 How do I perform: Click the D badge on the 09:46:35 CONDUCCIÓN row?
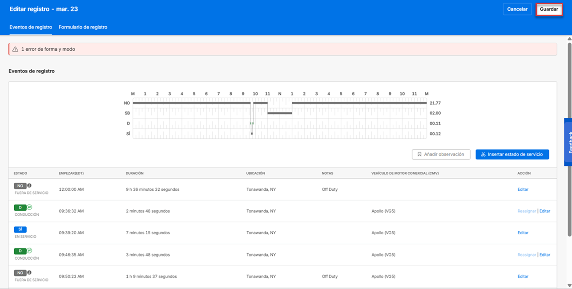[20, 250]
